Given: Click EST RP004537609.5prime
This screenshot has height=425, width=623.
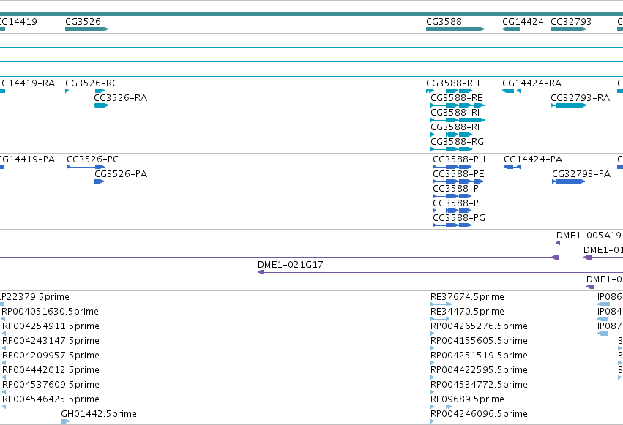Looking at the screenshot, I should tap(4, 393).
